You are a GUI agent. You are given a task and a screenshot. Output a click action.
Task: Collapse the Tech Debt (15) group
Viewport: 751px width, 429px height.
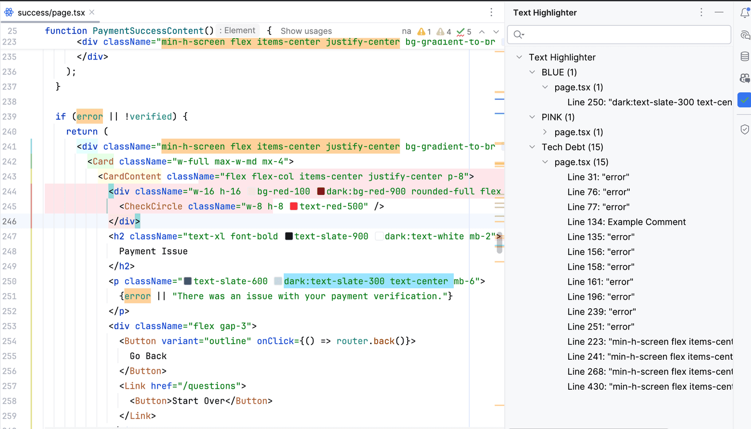pyautogui.click(x=532, y=147)
